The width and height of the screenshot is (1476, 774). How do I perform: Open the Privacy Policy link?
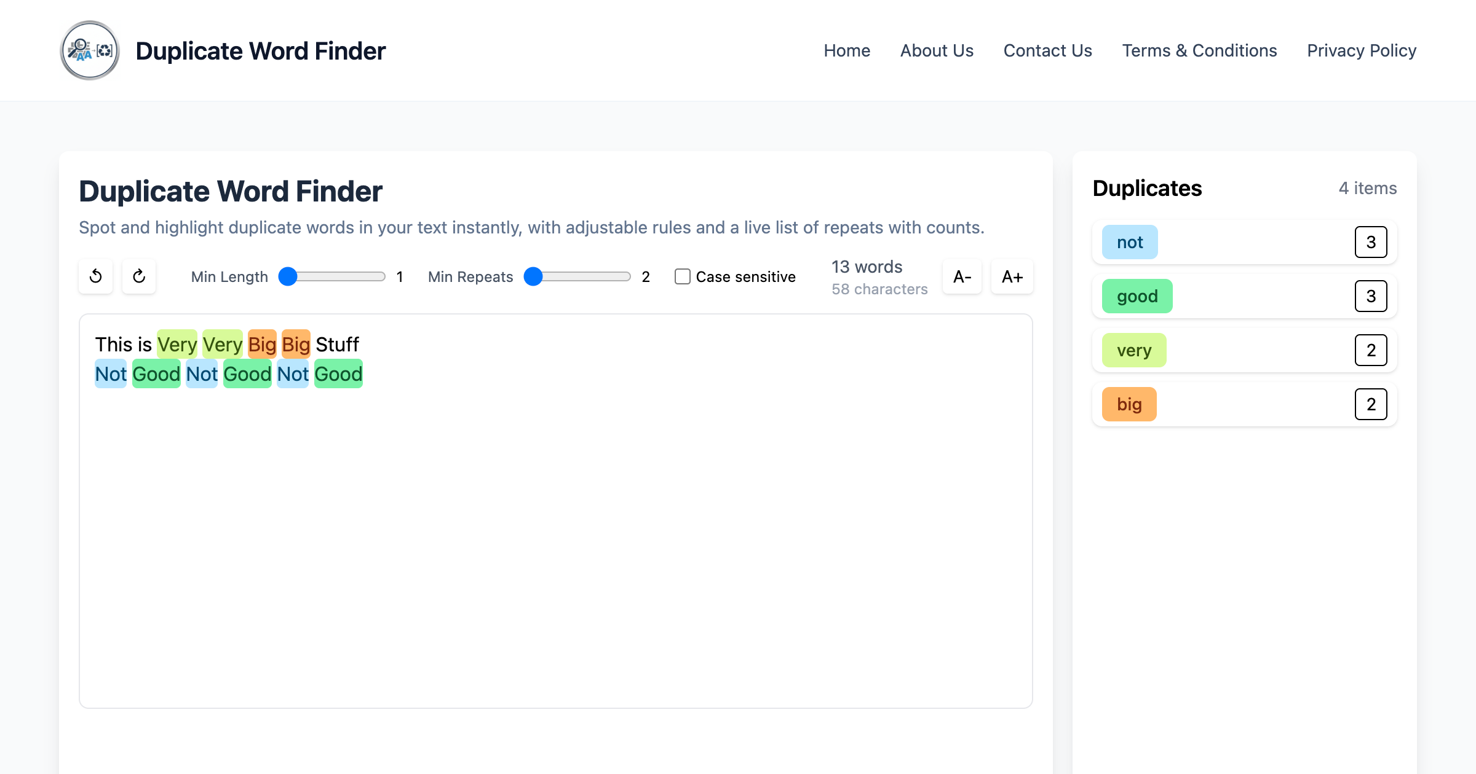click(x=1362, y=50)
